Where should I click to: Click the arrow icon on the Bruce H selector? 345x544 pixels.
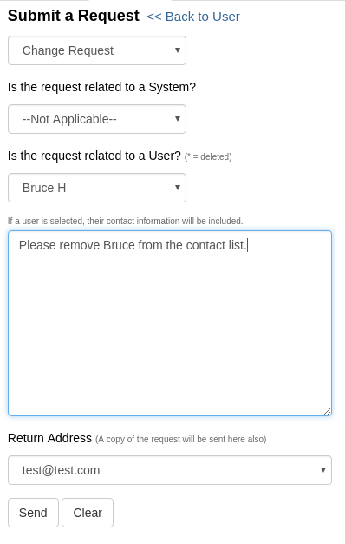[x=178, y=188]
